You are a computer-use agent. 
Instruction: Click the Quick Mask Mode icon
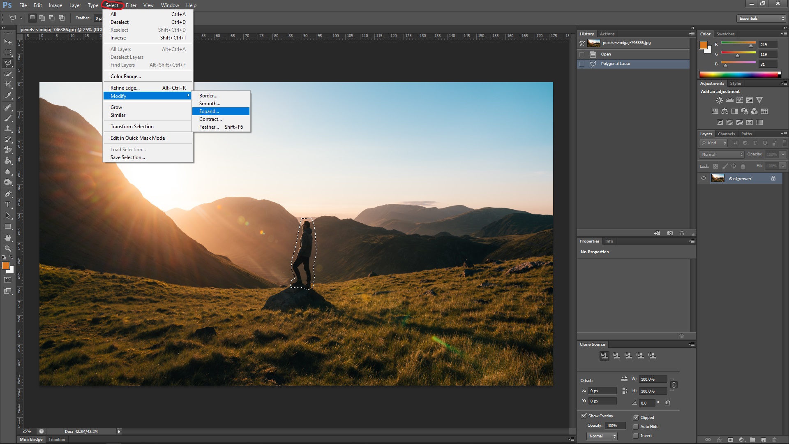tap(7, 280)
